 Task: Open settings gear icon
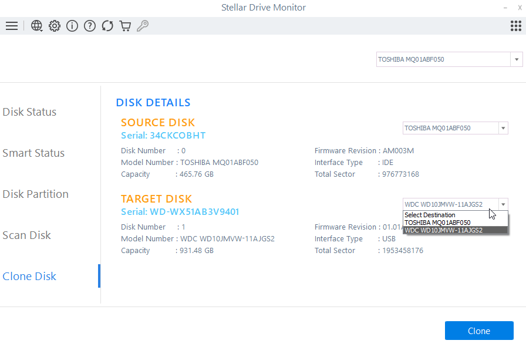(55, 26)
